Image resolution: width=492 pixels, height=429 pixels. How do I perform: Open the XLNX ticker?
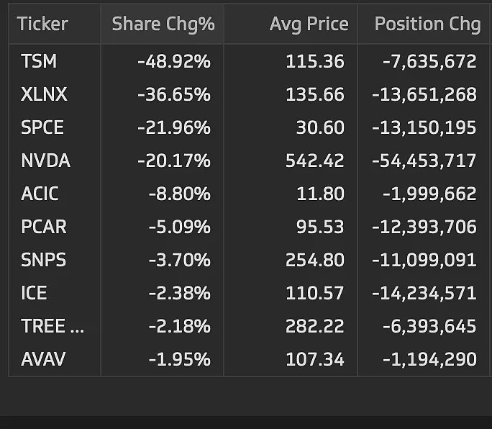(x=44, y=94)
